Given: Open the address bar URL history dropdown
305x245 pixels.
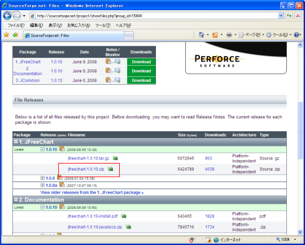Looking at the screenshot, I should (281, 16).
